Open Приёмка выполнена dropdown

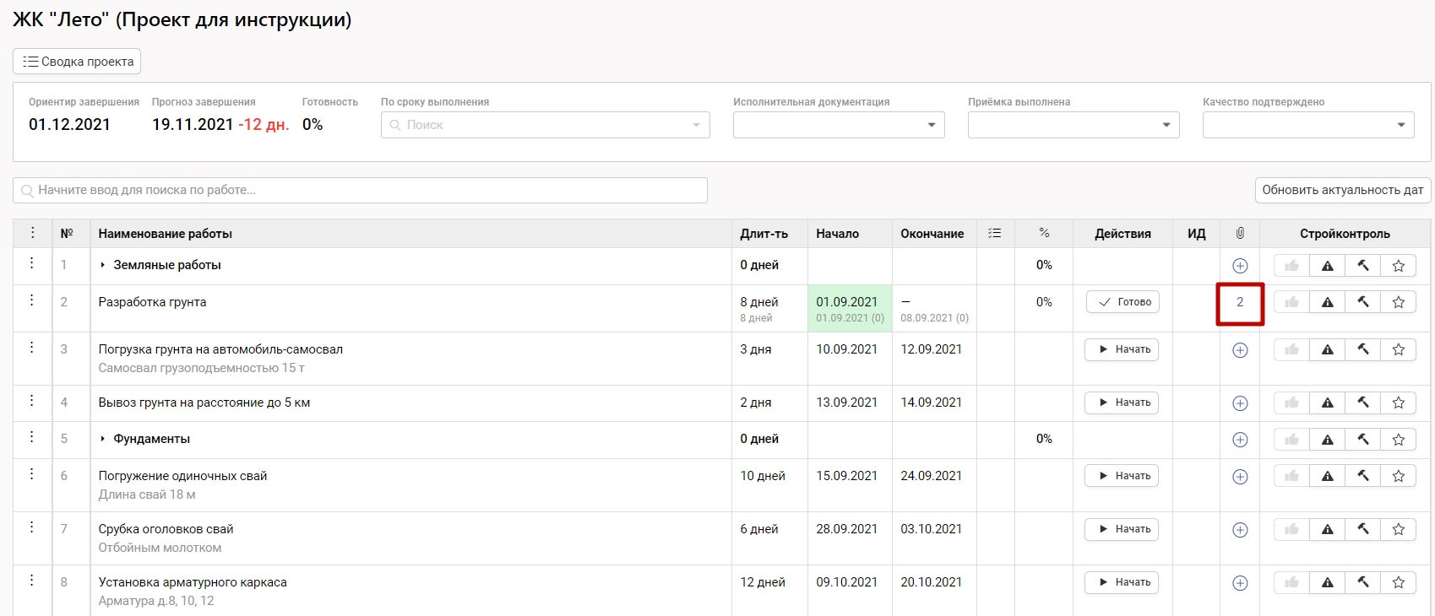[x=1073, y=125]
